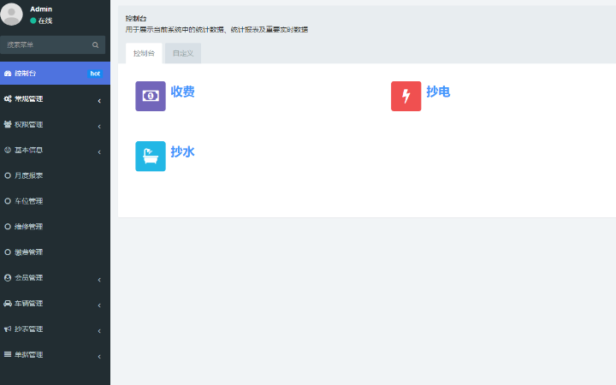Open the 月度报表 menu item
The image size is (616, 385).
(x=28, y=175)
